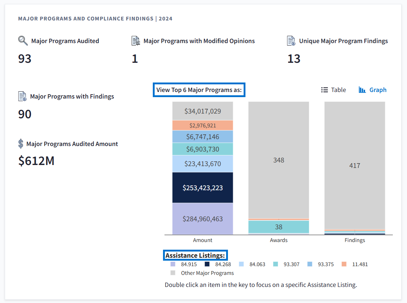Click the bar chart icon beside Graph
Screen dimensions: 407x303
click(362, 90)
